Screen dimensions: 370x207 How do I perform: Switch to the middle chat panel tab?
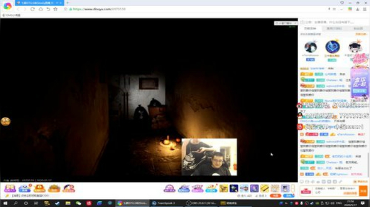point(334,29)
